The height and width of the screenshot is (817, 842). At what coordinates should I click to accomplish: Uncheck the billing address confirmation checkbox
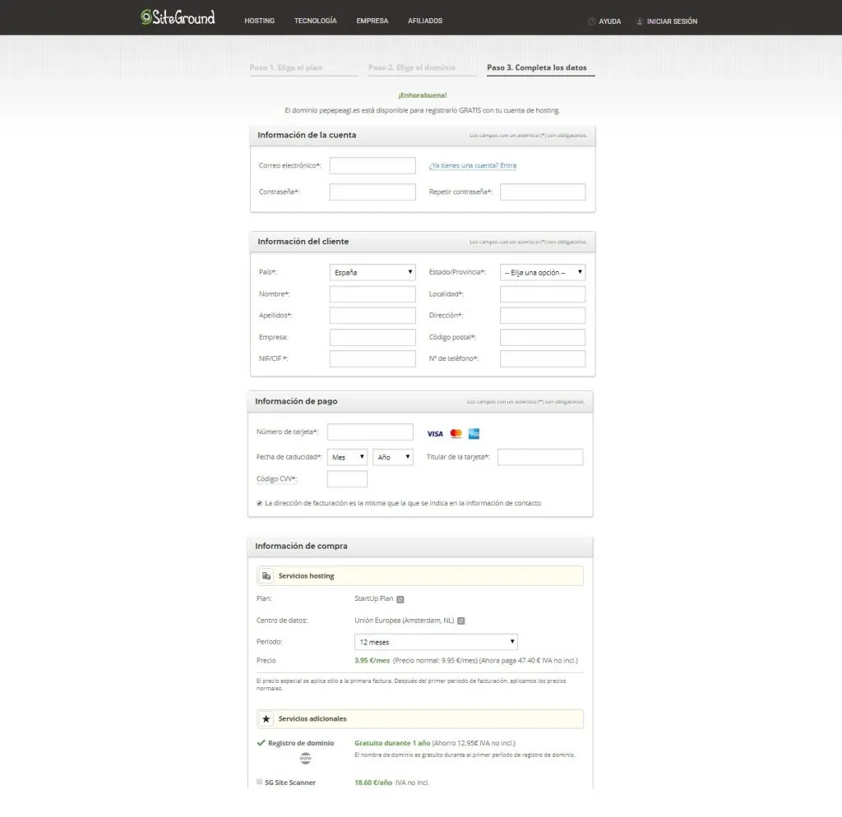point(258,503)
